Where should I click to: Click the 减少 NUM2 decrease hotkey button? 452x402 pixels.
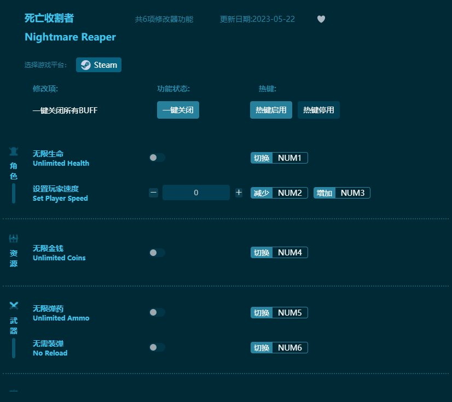(279, 193)
